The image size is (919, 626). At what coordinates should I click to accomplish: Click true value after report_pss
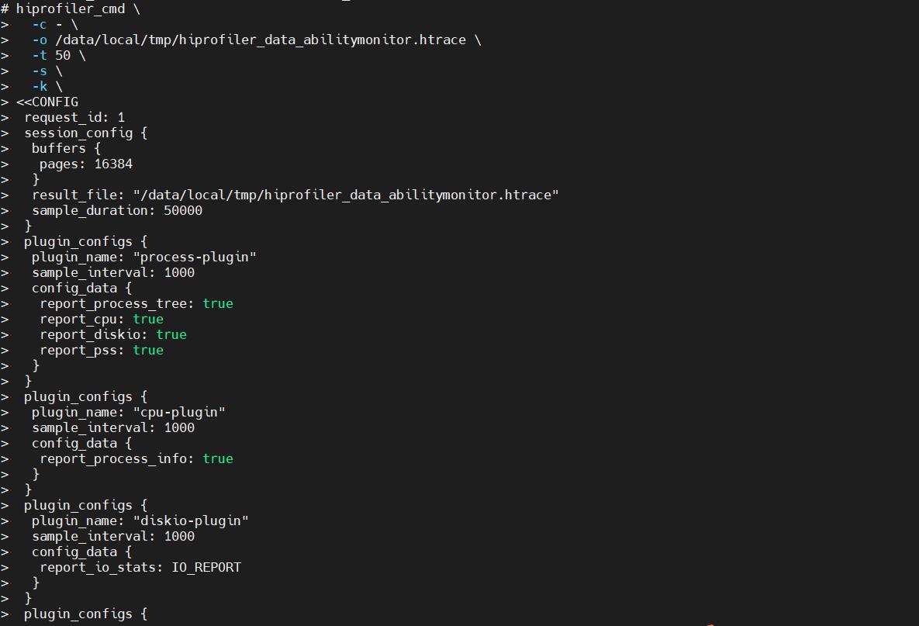(x=148, y=351)
